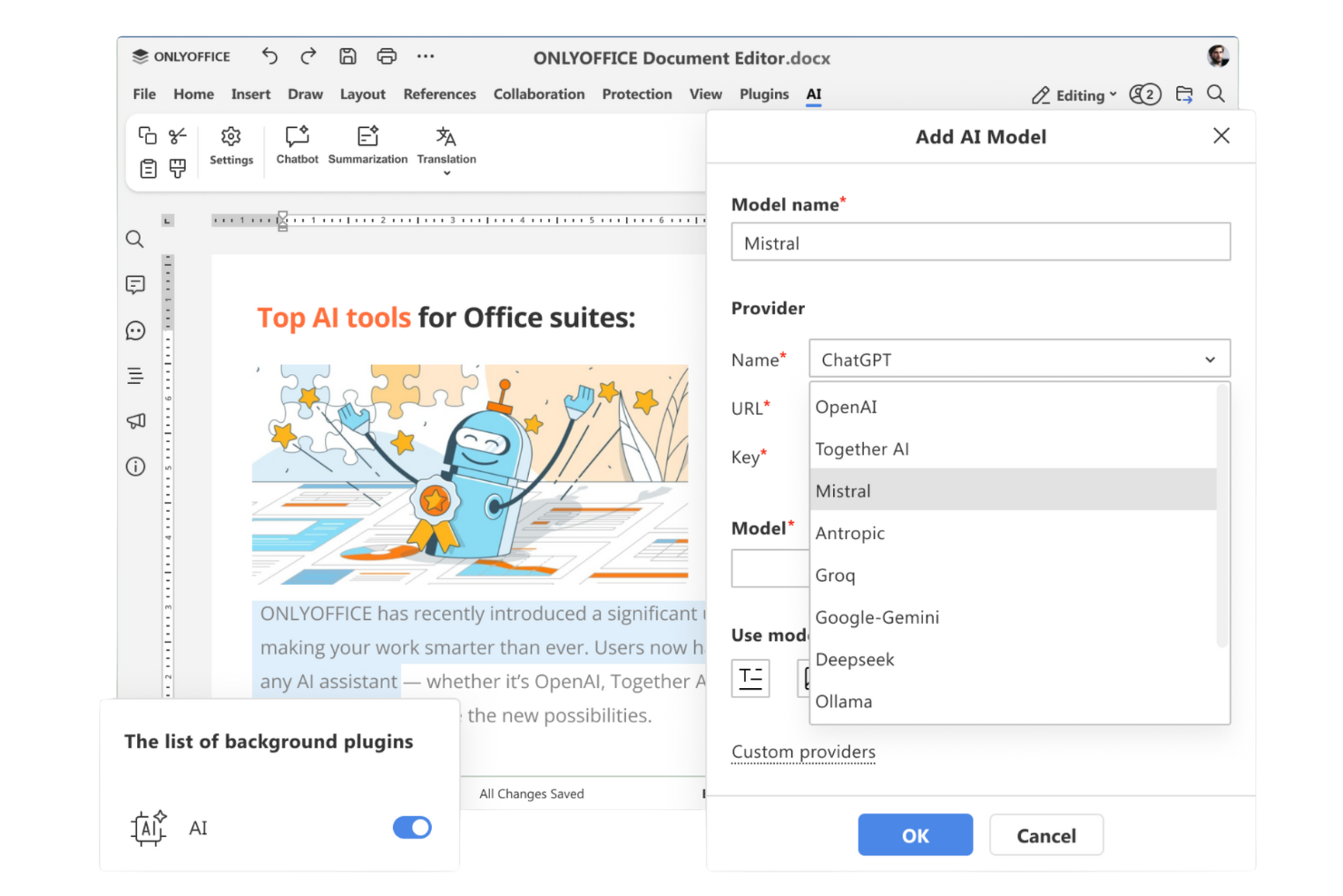This screenshot has width=1343, height=896.
Task: Print the document with printer icon
Action: (x=387, y=56)
